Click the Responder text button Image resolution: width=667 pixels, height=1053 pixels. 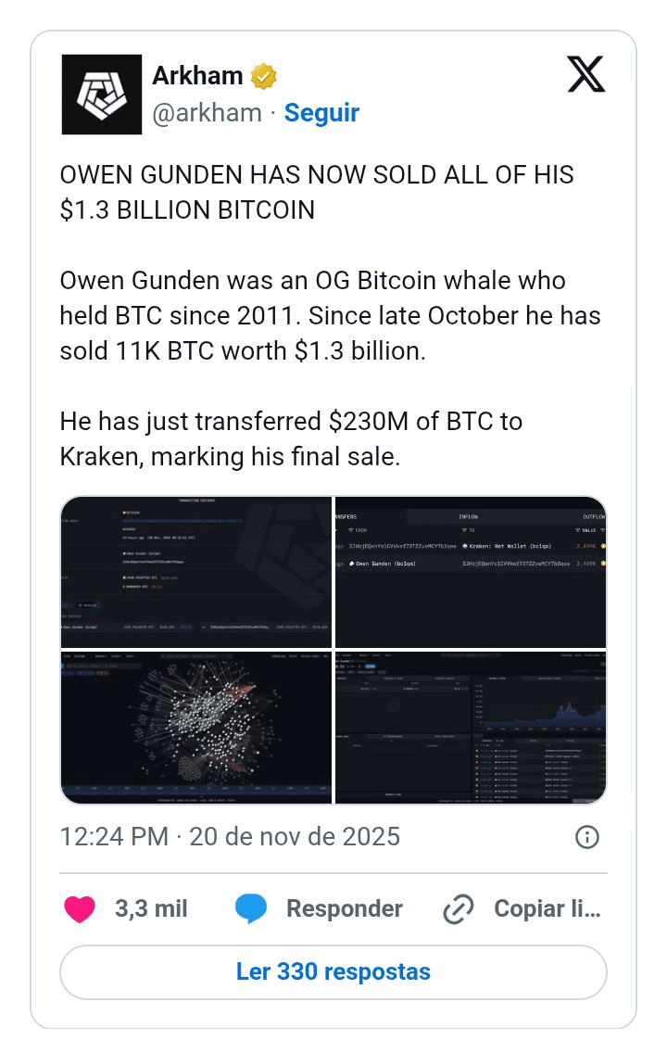345,908
